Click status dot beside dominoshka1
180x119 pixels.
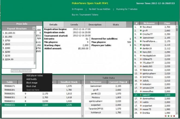click(141, 99)
